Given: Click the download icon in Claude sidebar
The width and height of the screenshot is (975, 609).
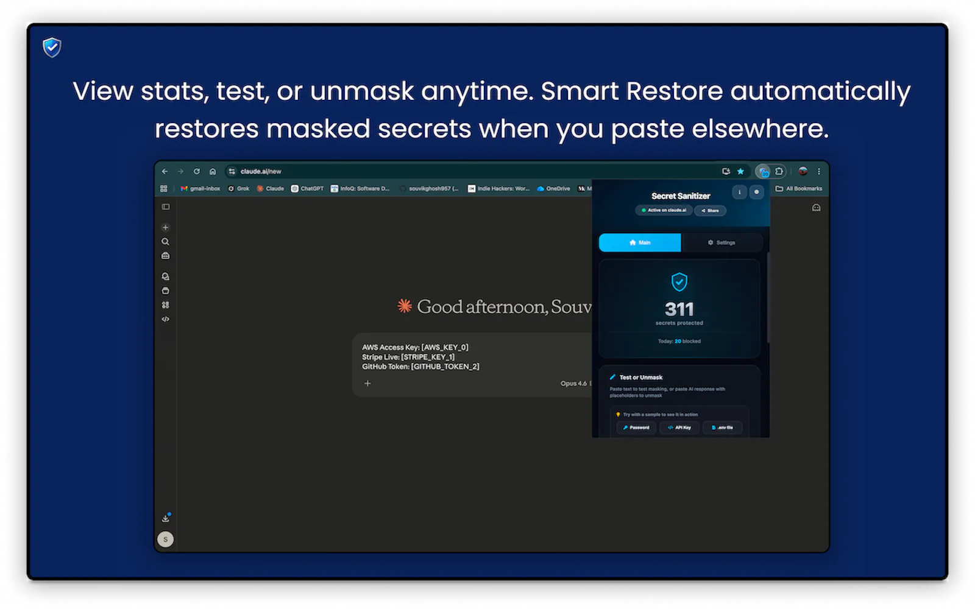Looking at the screenshot, I should (166, 518).
